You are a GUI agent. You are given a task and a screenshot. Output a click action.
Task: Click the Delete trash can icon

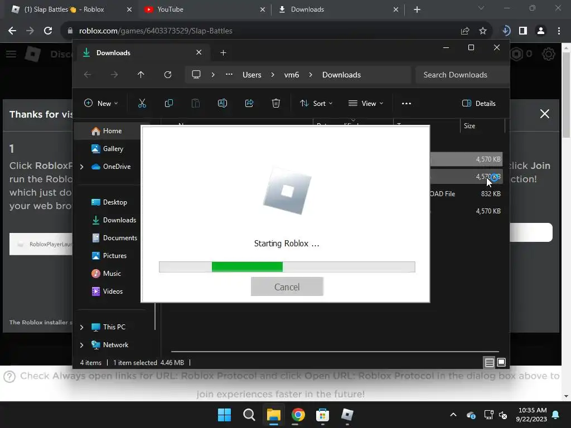[x=276, y=103]
